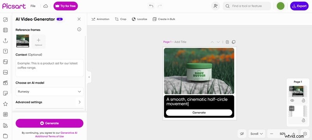The height and width of the screenshot is (140, 312).
Task: Expand Advanced settings
Action: click(50, 102)
